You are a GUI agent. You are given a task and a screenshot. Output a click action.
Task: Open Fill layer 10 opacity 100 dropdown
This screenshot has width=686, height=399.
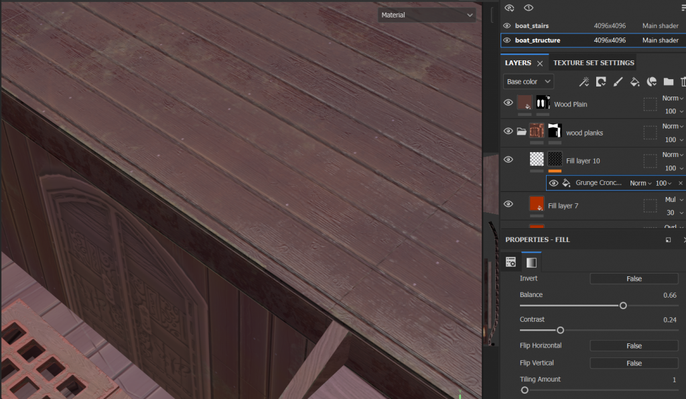(x=674, y=168)
